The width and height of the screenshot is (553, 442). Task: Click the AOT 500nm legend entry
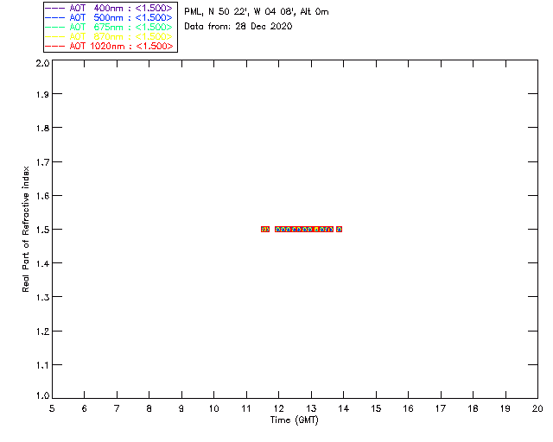109,17
